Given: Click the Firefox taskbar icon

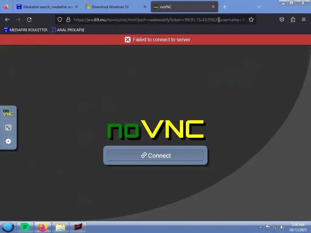Looking at the screenshot, I should [x=43, y=227].
